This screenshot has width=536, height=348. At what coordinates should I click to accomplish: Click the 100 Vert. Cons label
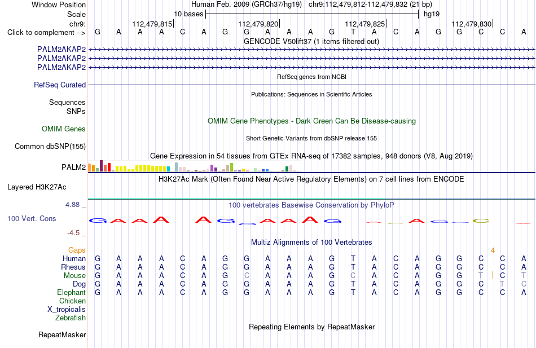pyautogui.click(x=32, y=218)
